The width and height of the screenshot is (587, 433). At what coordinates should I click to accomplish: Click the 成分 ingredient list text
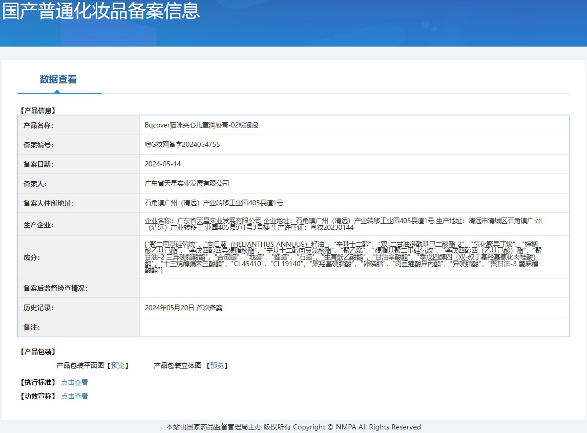343,257
